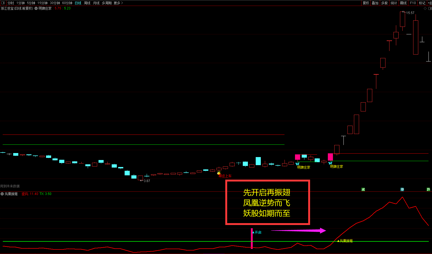The image size is (432, 254).
Task: Click the 跟庄上车 signal label
Action: (x=225, y=176)
